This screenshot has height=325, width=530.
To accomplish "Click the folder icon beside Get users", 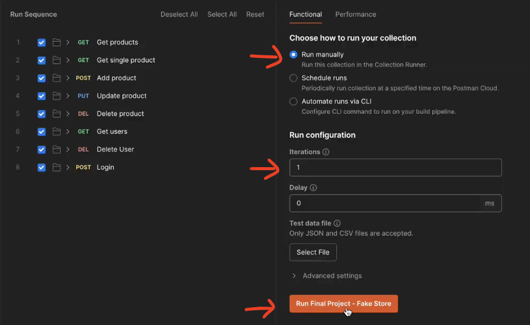I will (x=57, y=131).
